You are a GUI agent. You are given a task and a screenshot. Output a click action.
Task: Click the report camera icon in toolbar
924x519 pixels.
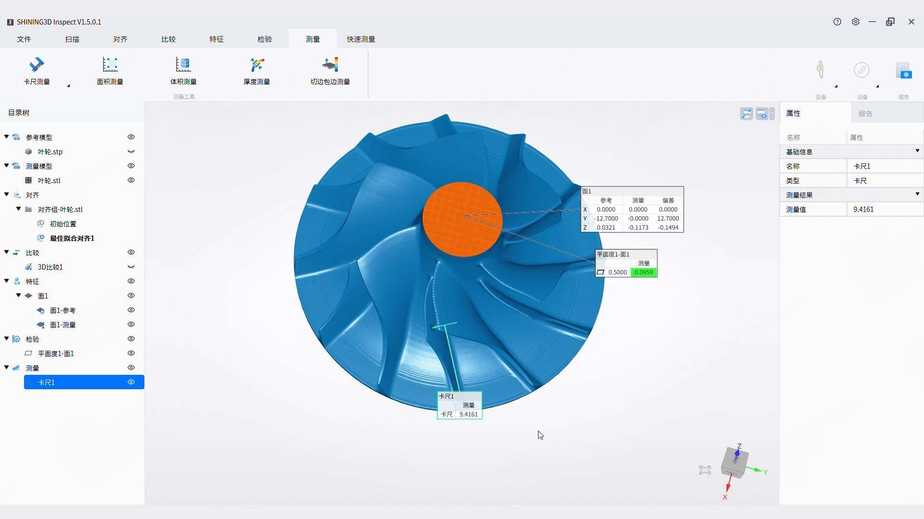903,70
